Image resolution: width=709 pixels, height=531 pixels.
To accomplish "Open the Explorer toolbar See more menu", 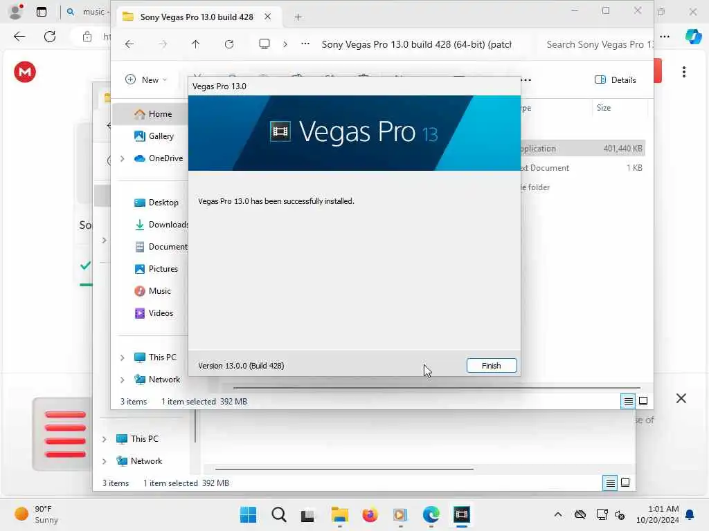I will 526,80.
